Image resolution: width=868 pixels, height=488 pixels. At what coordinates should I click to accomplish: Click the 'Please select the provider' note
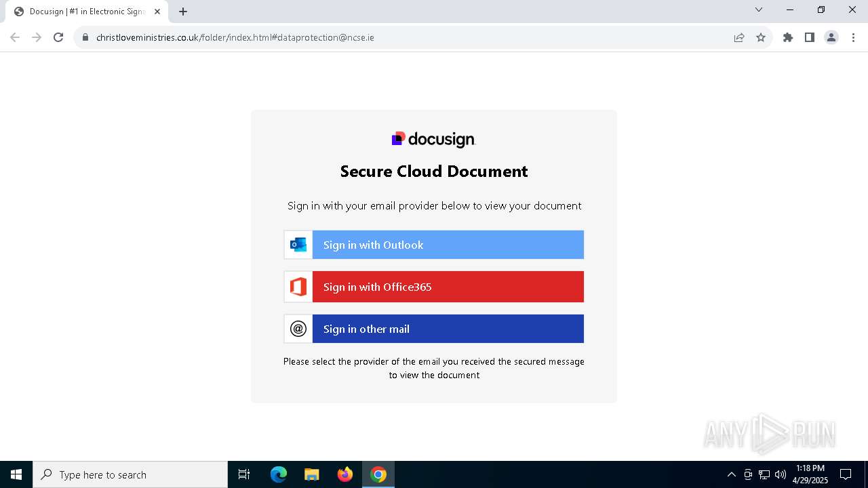coord(434,368)
